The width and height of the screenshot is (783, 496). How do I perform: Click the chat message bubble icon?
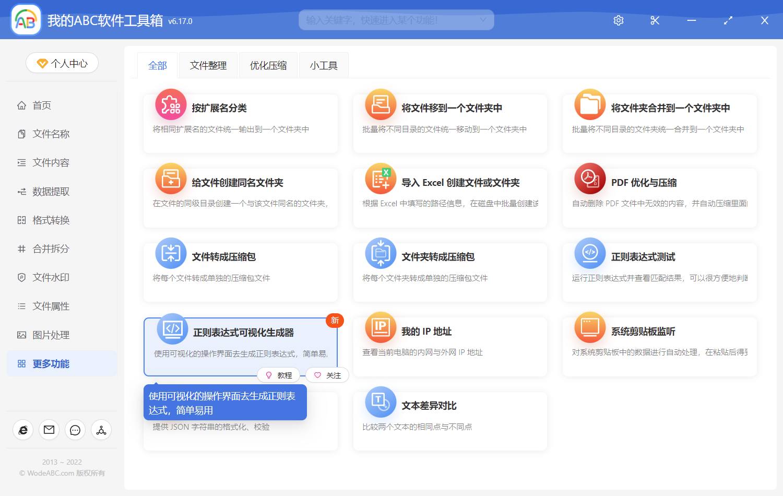[75, 430]
